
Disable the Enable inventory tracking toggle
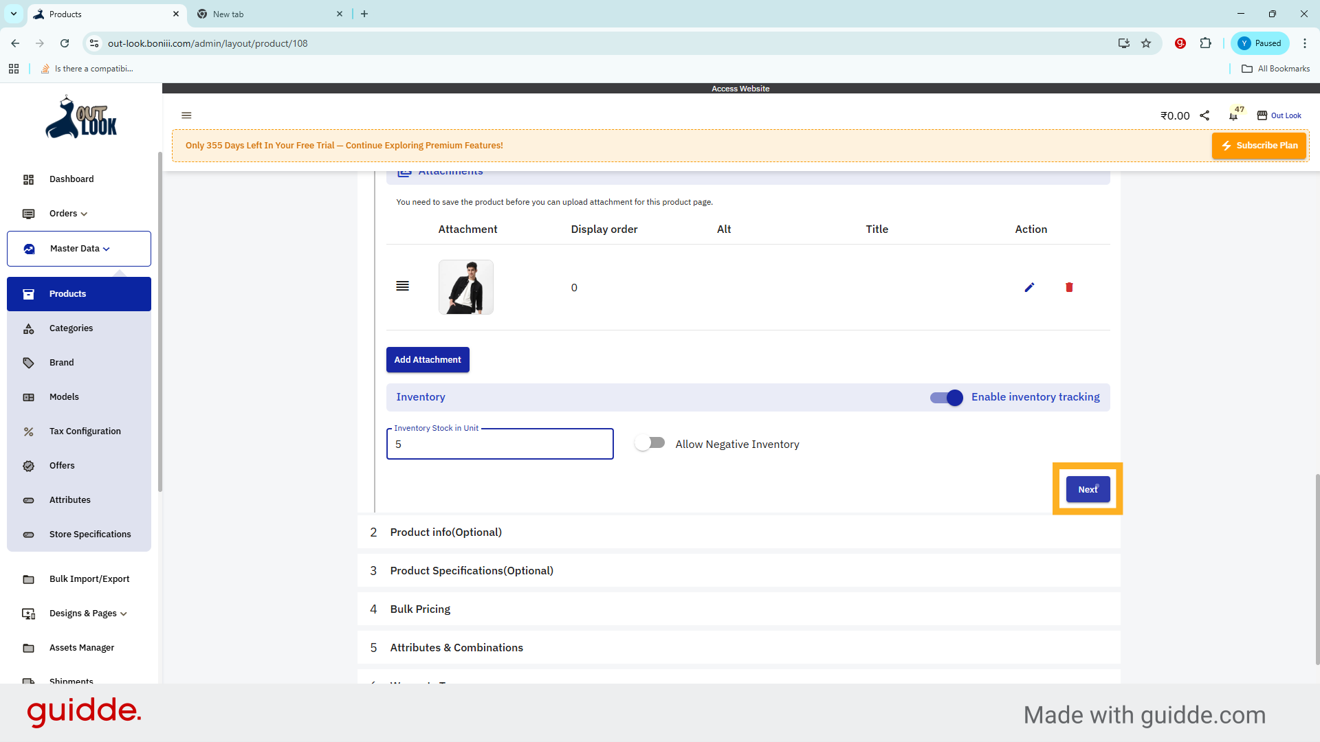[947, 397]
